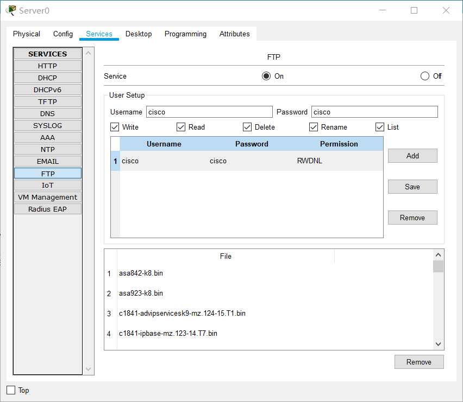This screenshot has width=463, height=402.
Task: Switch to the Config tab
Action: coord(63,34)
